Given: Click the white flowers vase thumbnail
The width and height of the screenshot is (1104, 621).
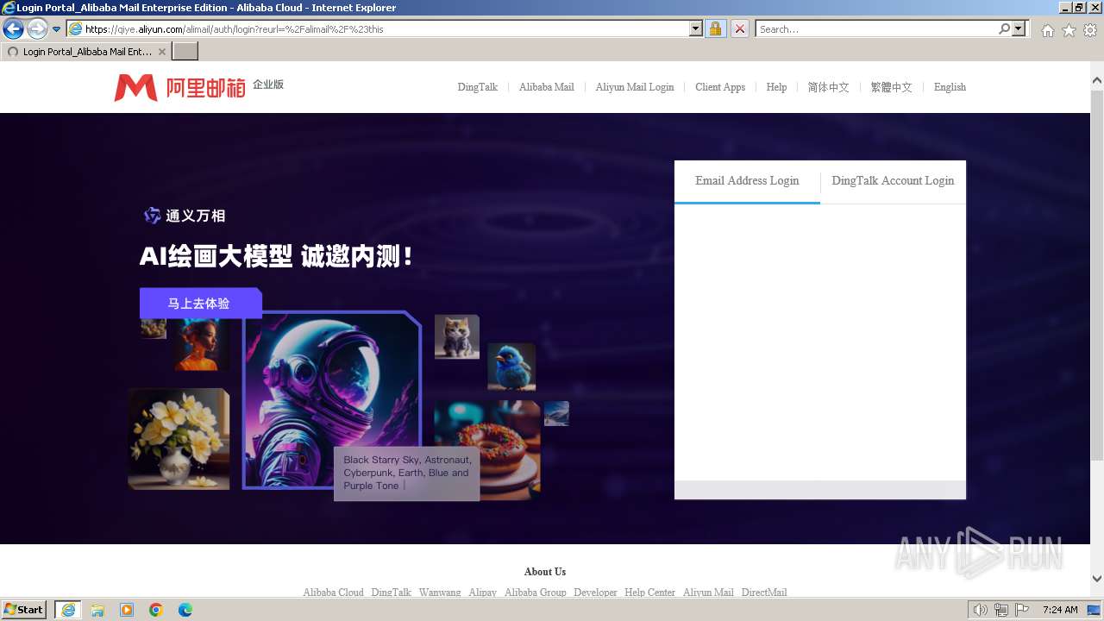Looking at the screenshot, I should click(x=179, y=439).
